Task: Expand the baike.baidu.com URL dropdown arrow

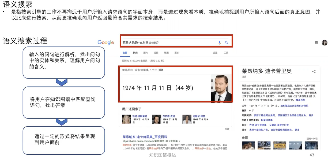Action: point(180,141)
